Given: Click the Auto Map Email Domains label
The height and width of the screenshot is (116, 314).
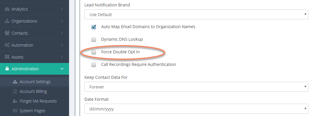Looking at the screenshot, I should (148, 27).
